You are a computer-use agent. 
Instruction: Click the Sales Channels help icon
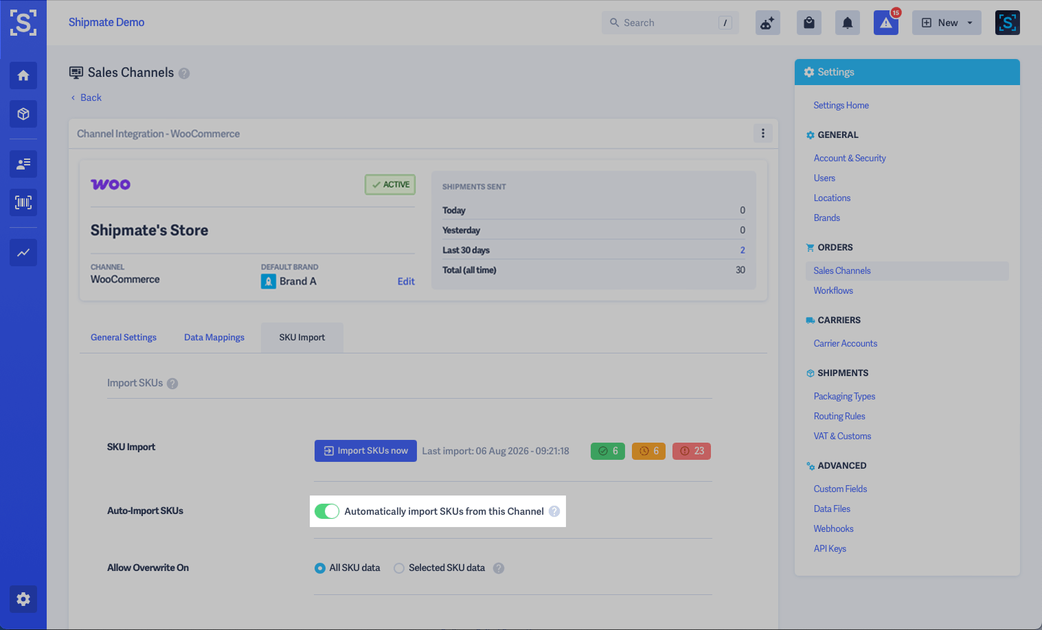tap(184, 73)
